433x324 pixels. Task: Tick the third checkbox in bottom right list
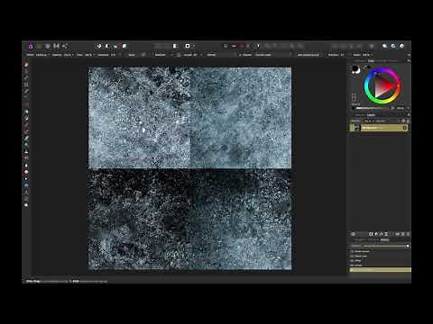352,261
